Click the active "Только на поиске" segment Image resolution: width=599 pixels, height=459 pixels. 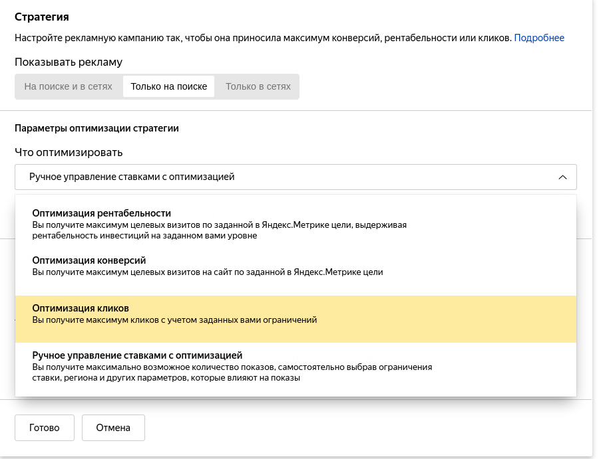tap(168, 86)
